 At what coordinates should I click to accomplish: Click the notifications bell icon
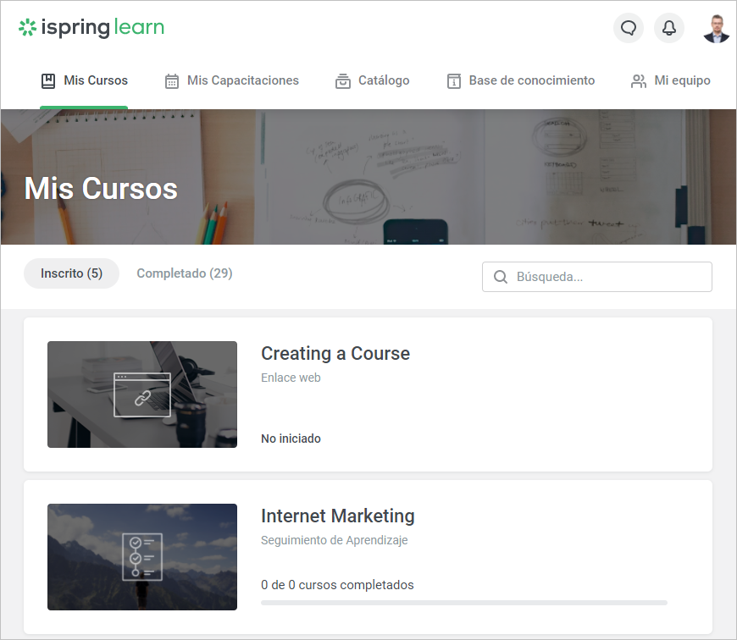coord(669,28)
